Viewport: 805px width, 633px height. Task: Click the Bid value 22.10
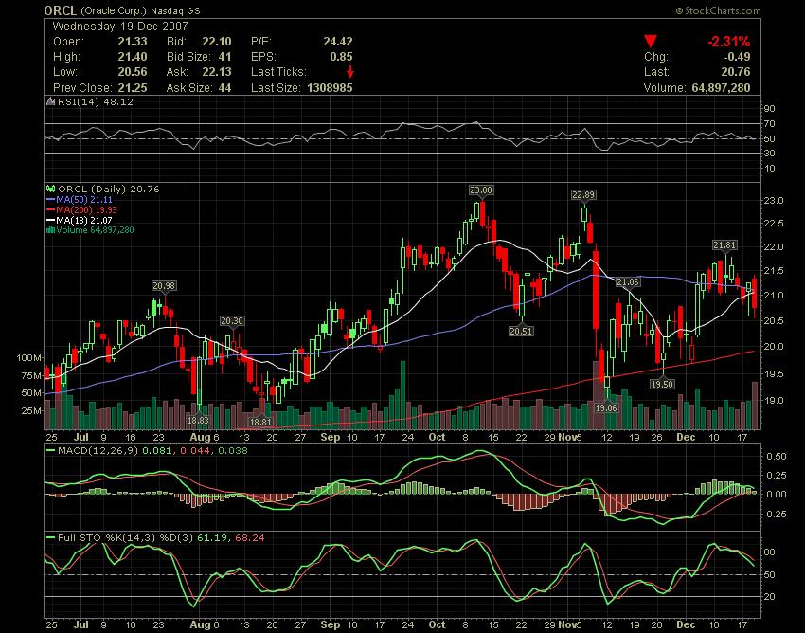point(217,42)
